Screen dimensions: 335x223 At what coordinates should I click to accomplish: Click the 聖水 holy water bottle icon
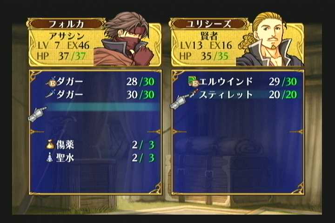[50, 157]
